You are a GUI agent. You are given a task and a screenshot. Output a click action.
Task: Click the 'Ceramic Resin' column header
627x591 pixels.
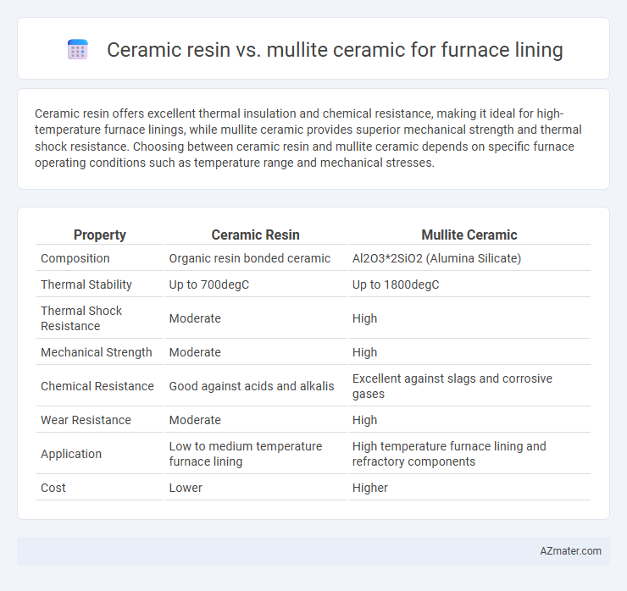pyautogui.click(x=255, y=235)
